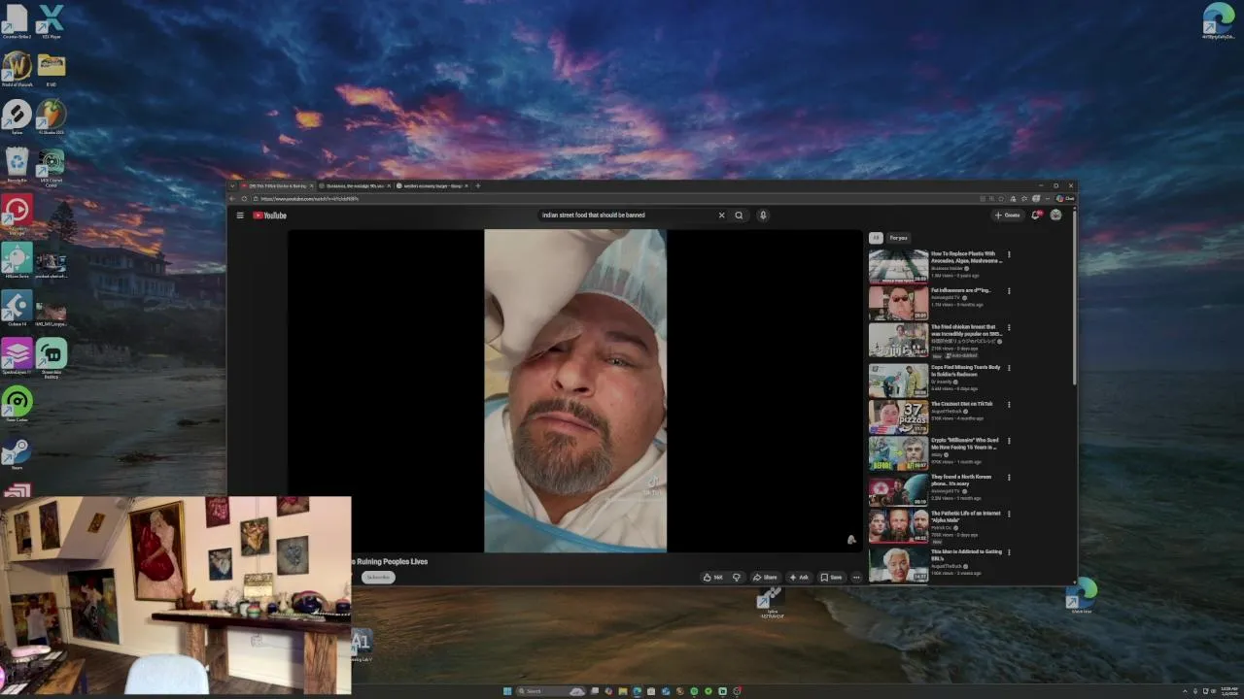1244x699 pixels.
Task: Dislike the video with thumbs down
Action: tap(736, 577)
